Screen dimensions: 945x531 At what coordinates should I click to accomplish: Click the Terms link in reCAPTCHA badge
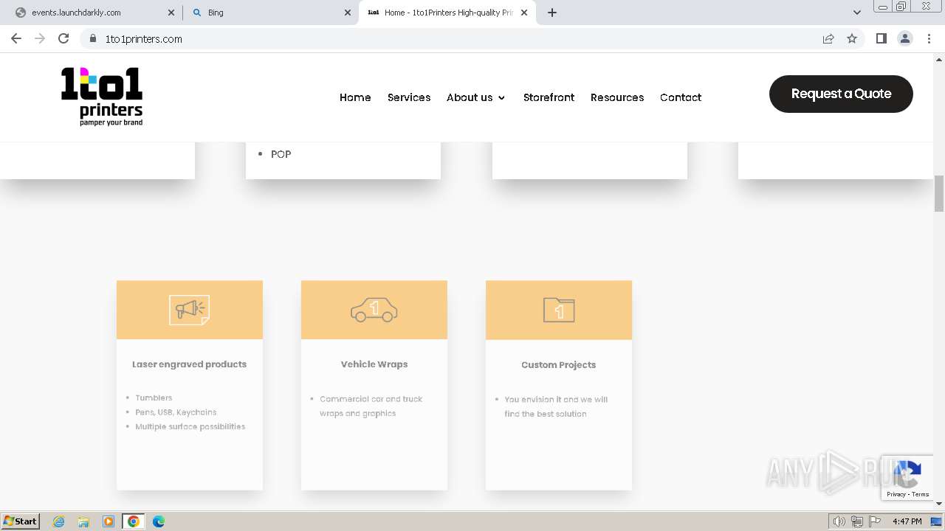920,494
